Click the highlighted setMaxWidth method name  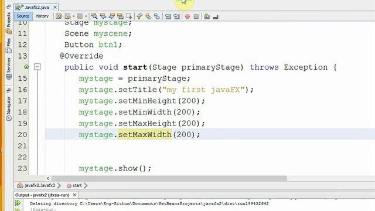coord(145,135)
